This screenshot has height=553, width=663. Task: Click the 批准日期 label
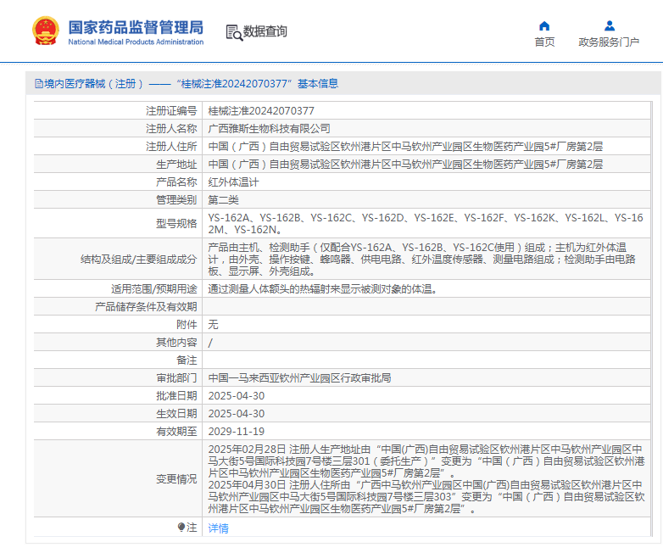pyautogui.click(x=176, y=395)
